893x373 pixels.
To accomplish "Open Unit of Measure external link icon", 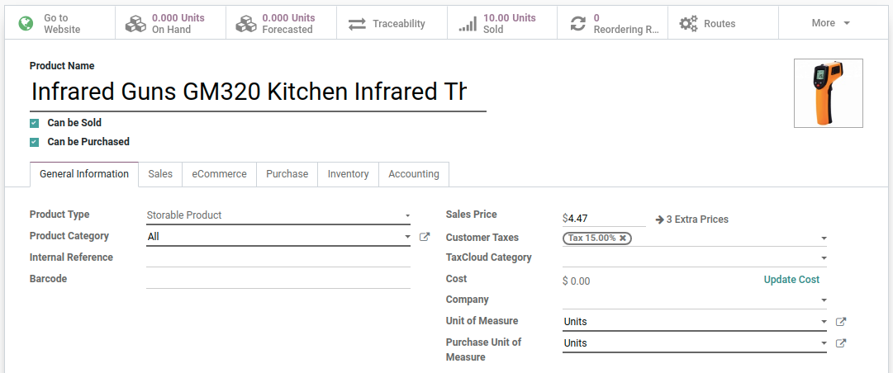I will tap(841, 322).
